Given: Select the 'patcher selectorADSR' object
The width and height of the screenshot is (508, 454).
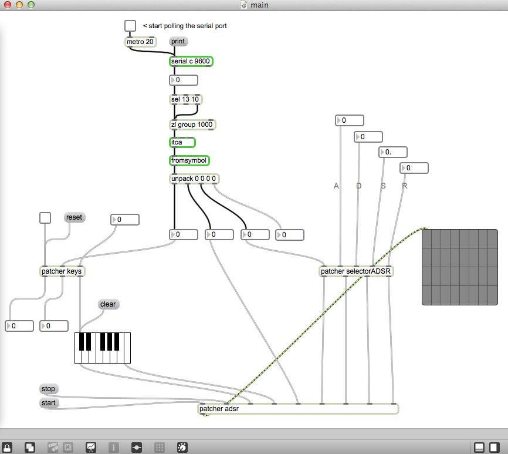Looking at the screenshot, I should tap(356, 271).
